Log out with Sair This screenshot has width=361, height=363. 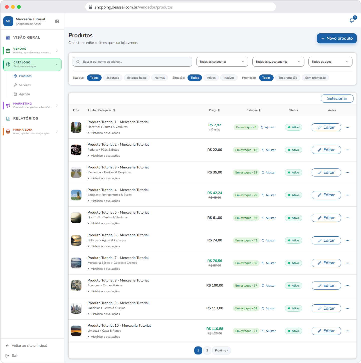pyautogui.click(x=12, y=355)
